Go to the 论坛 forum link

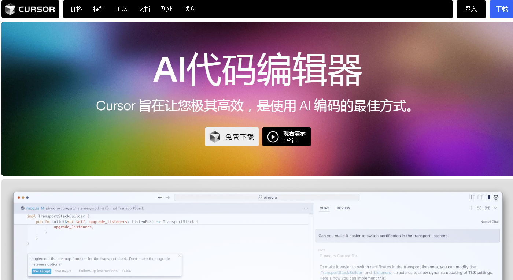[x=122, y=9]
